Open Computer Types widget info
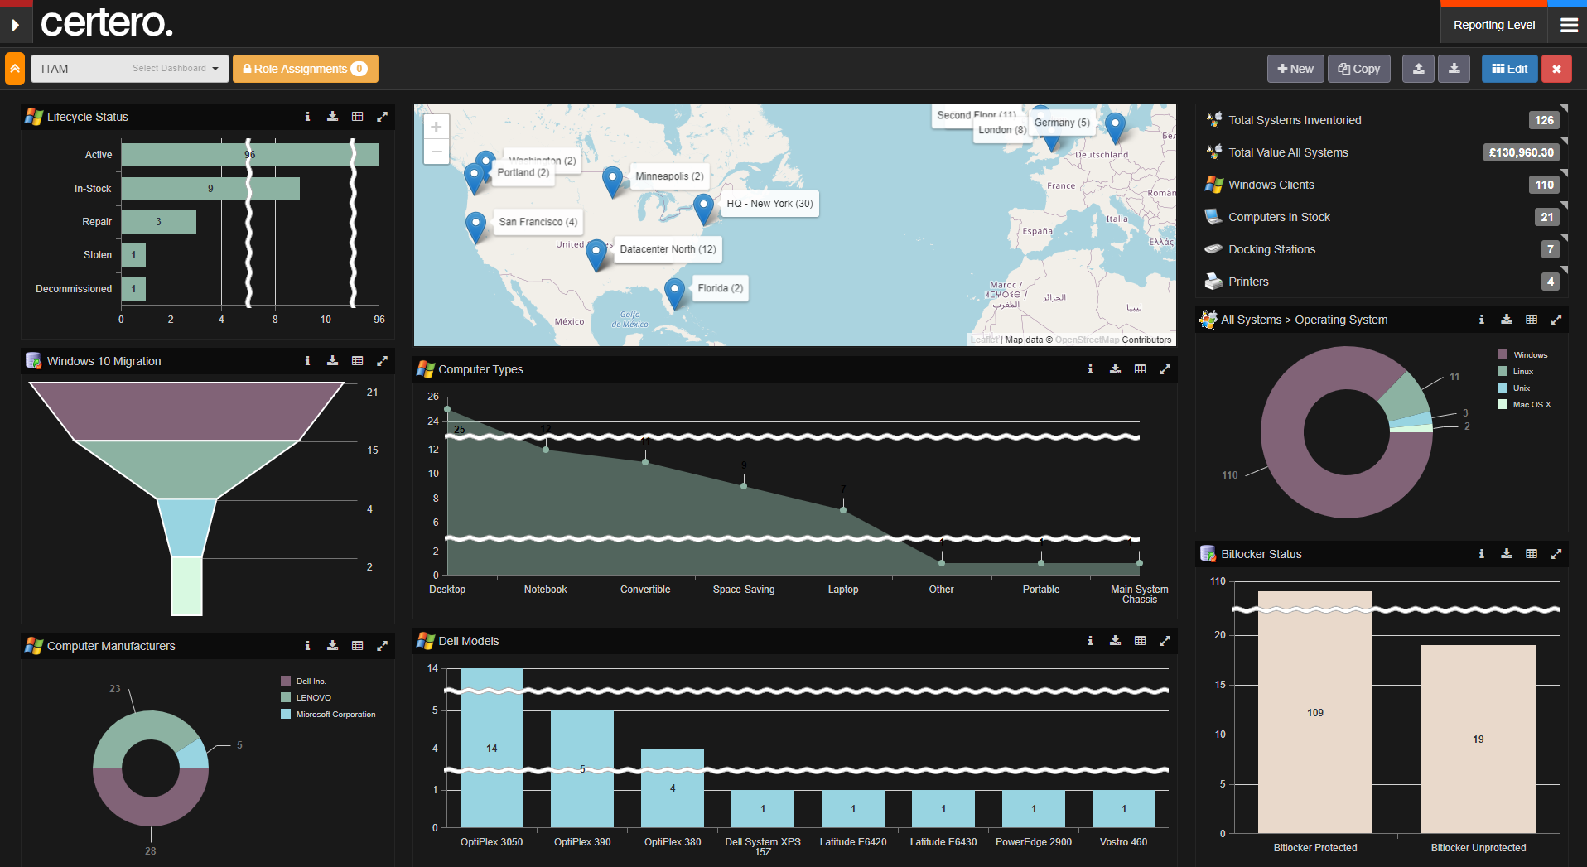 [1090, 369]
